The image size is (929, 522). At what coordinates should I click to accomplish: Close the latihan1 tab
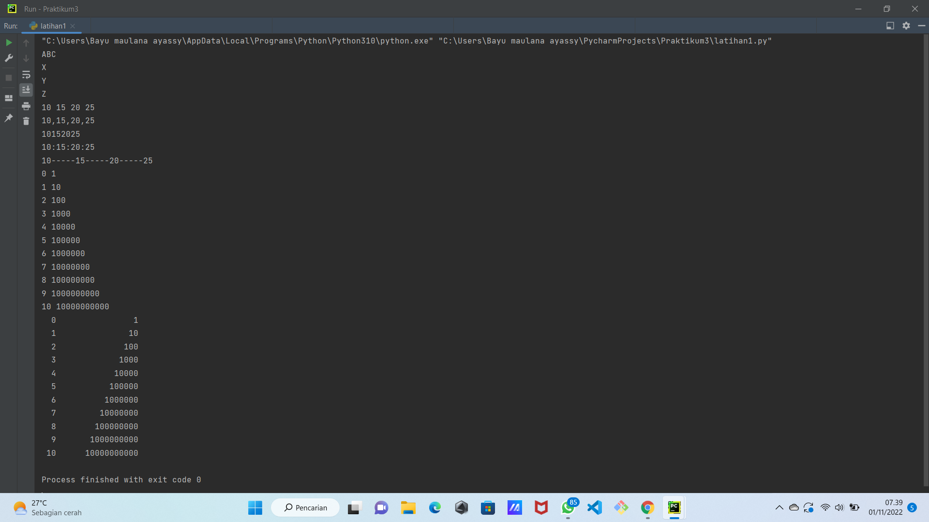73,26
